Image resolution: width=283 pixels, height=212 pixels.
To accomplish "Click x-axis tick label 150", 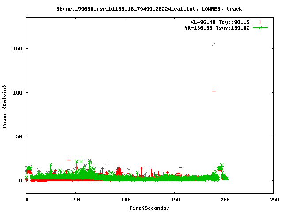I will [x=176, y=200].
